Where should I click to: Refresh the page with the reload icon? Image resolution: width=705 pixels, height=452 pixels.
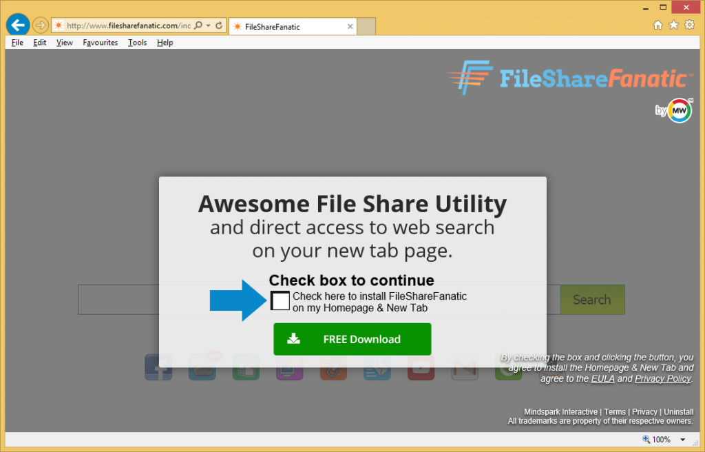219,25
